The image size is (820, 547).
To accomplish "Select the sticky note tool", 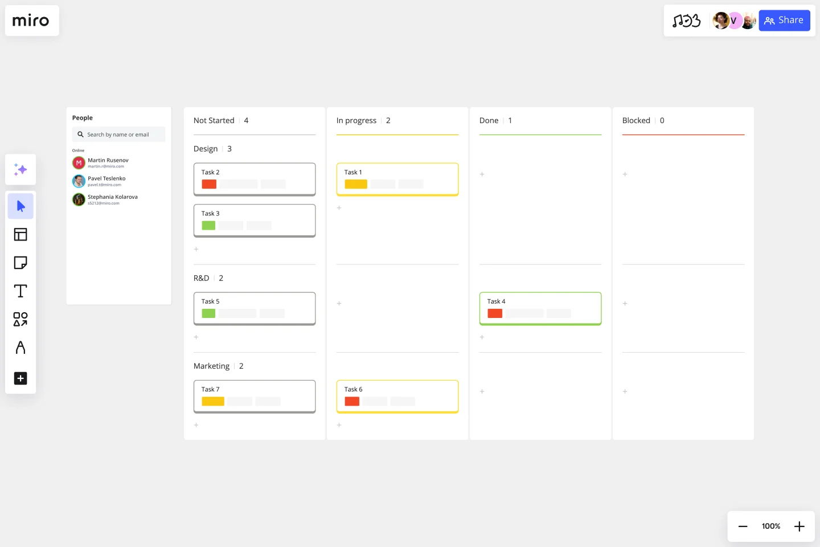I will pyautogui.click(x=20, y=263).
